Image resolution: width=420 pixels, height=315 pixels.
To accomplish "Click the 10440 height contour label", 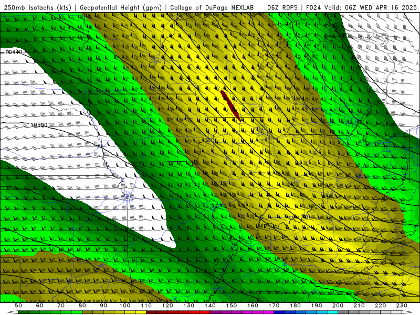I will (14, 52).
